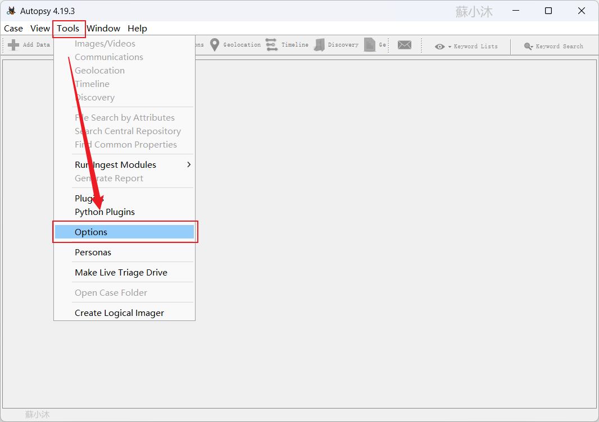Click File Search by Attributes entry
Viewport: 599px width, 422px height.
[x=125, y=117]
